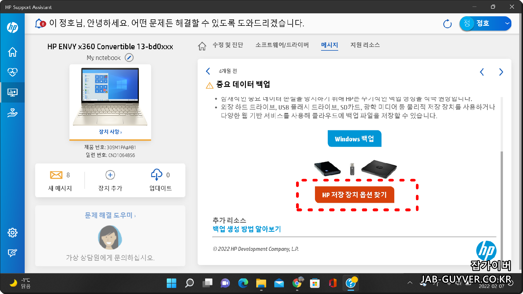This screenshot has width=523, height=294.
Task: Open the weather widget on taskbar
Action: 20,283
